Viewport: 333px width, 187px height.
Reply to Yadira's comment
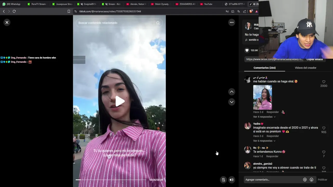[x=273, y=136]
